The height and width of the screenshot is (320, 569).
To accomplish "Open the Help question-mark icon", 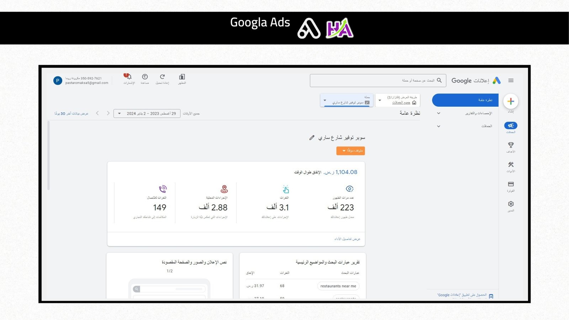I will pyautogui.click(x=145, y=77).
